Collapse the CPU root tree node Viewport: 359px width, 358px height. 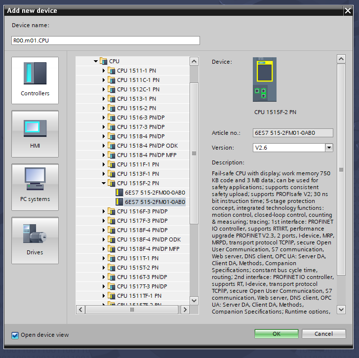click(96, 61)
